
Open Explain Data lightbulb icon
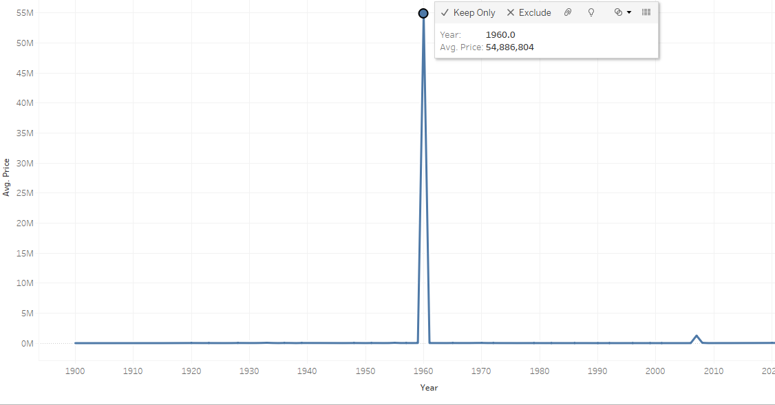tap(591, 12)
